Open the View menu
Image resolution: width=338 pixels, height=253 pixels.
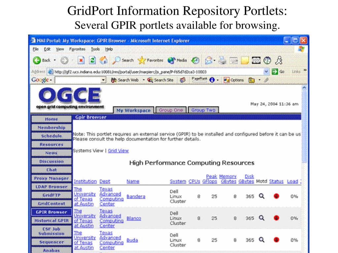[x=60, y=49]
